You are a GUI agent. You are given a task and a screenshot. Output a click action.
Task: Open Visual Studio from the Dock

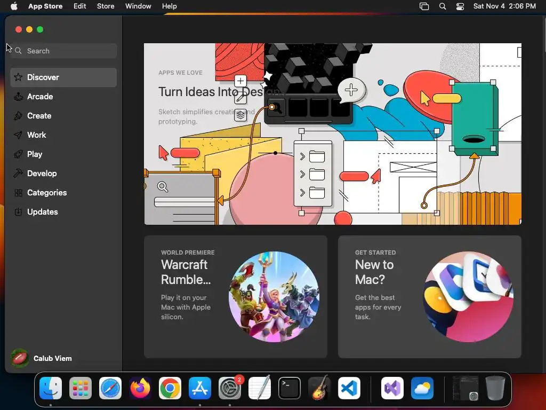pyautogui.click(x=392, y=388)
